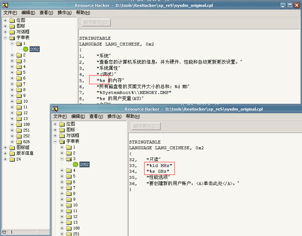Image resolution: width=302 pixels, height=236 pixels.
Task: Click folder icon 5 in back window tree
Action: pyautogui.click(x=19, y=72)
